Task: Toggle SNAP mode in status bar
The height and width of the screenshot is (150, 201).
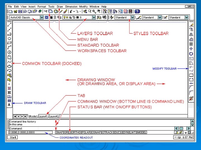Action: [x=59, y=132]
